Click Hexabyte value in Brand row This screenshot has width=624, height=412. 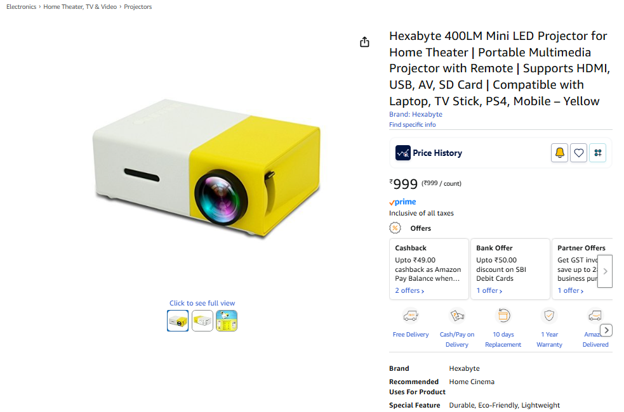pos(465,369)
